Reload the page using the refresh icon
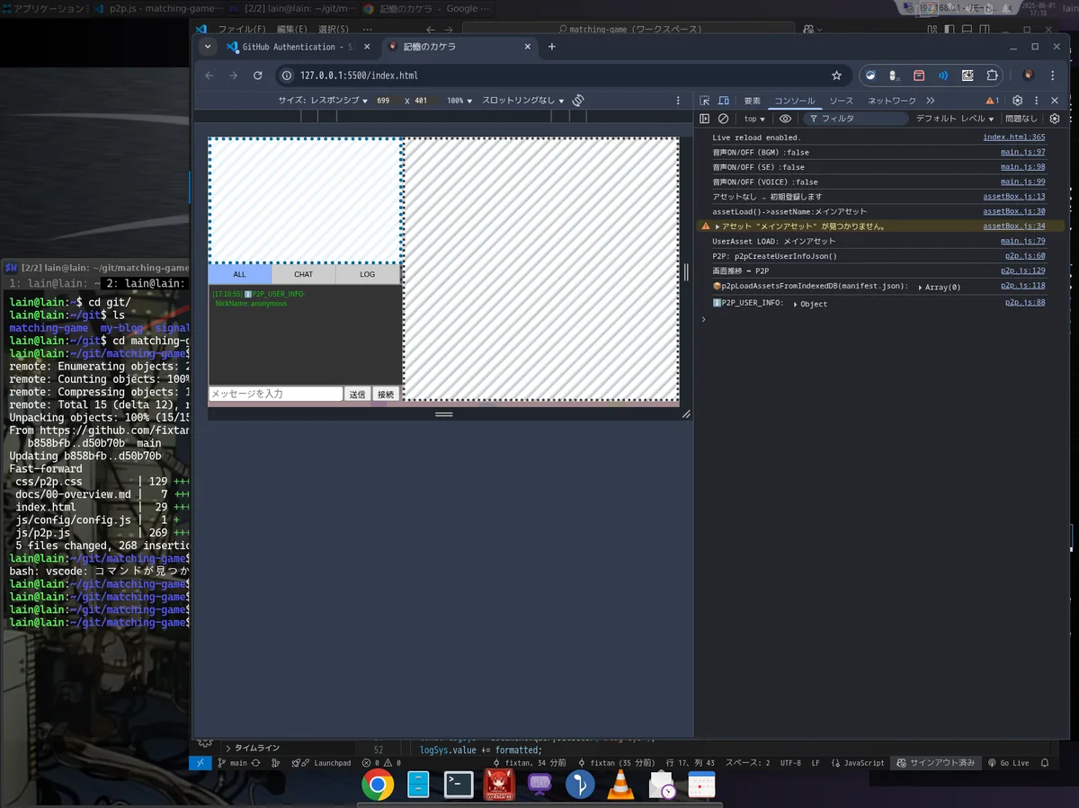 [x=258, y=75]
